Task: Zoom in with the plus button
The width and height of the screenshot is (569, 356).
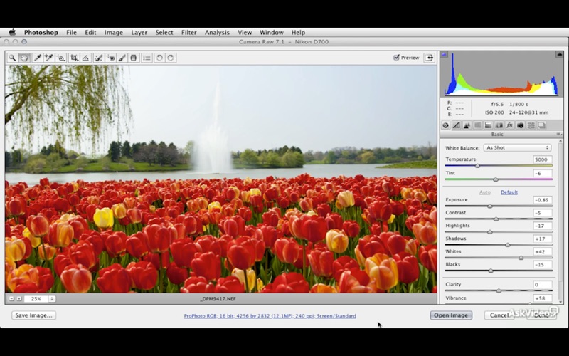Action: pyautogui.click(x=19, y=299)
